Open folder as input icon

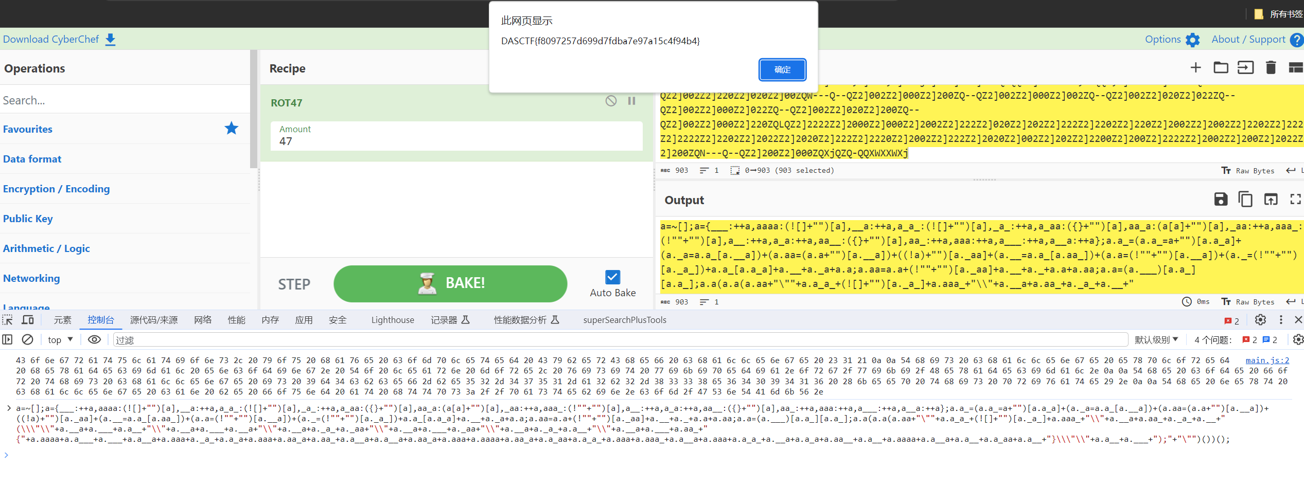(1221, 67)
